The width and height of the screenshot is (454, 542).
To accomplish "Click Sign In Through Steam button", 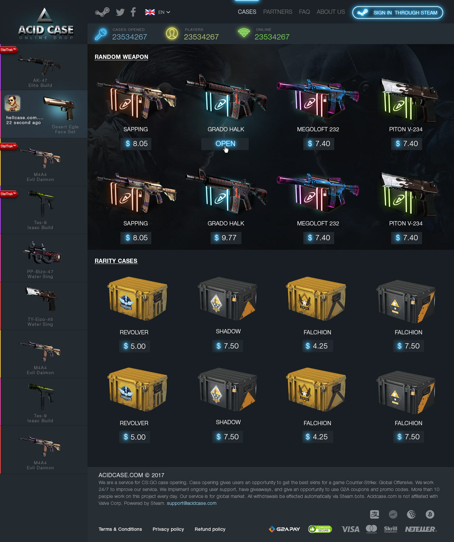I will 398,13.
